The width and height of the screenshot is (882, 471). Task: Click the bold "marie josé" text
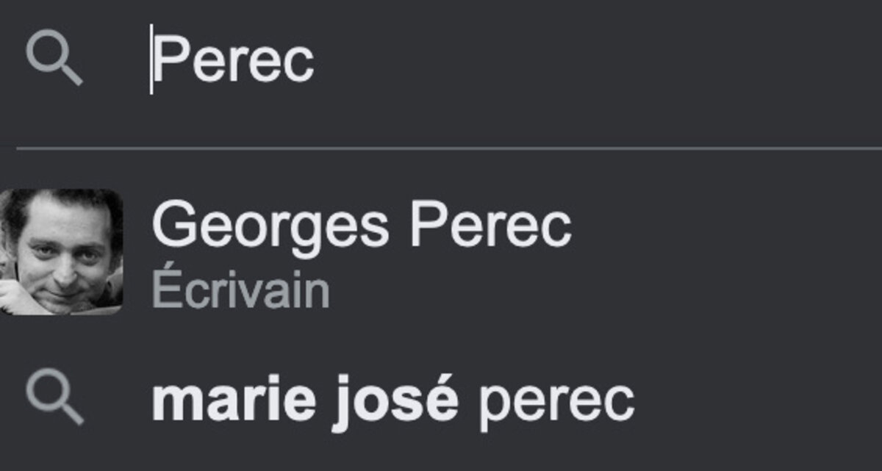pyautogui.click(x=305, y=399)
